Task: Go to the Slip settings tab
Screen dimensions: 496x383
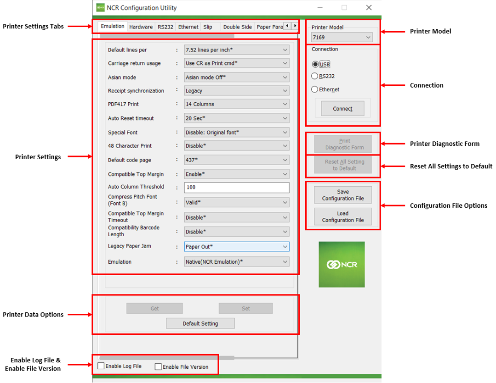Action: point(208,27)
